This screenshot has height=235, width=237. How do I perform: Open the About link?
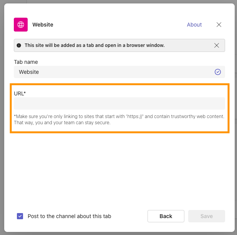(194, 25)
